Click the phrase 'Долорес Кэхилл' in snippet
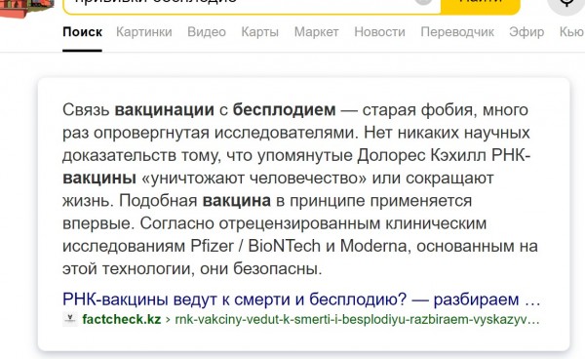The image size is (585, 359). pyautogui.click(x=421, y=155)
